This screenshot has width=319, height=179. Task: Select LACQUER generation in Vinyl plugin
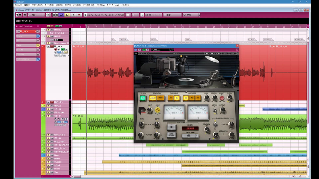[x=153, y=98]
